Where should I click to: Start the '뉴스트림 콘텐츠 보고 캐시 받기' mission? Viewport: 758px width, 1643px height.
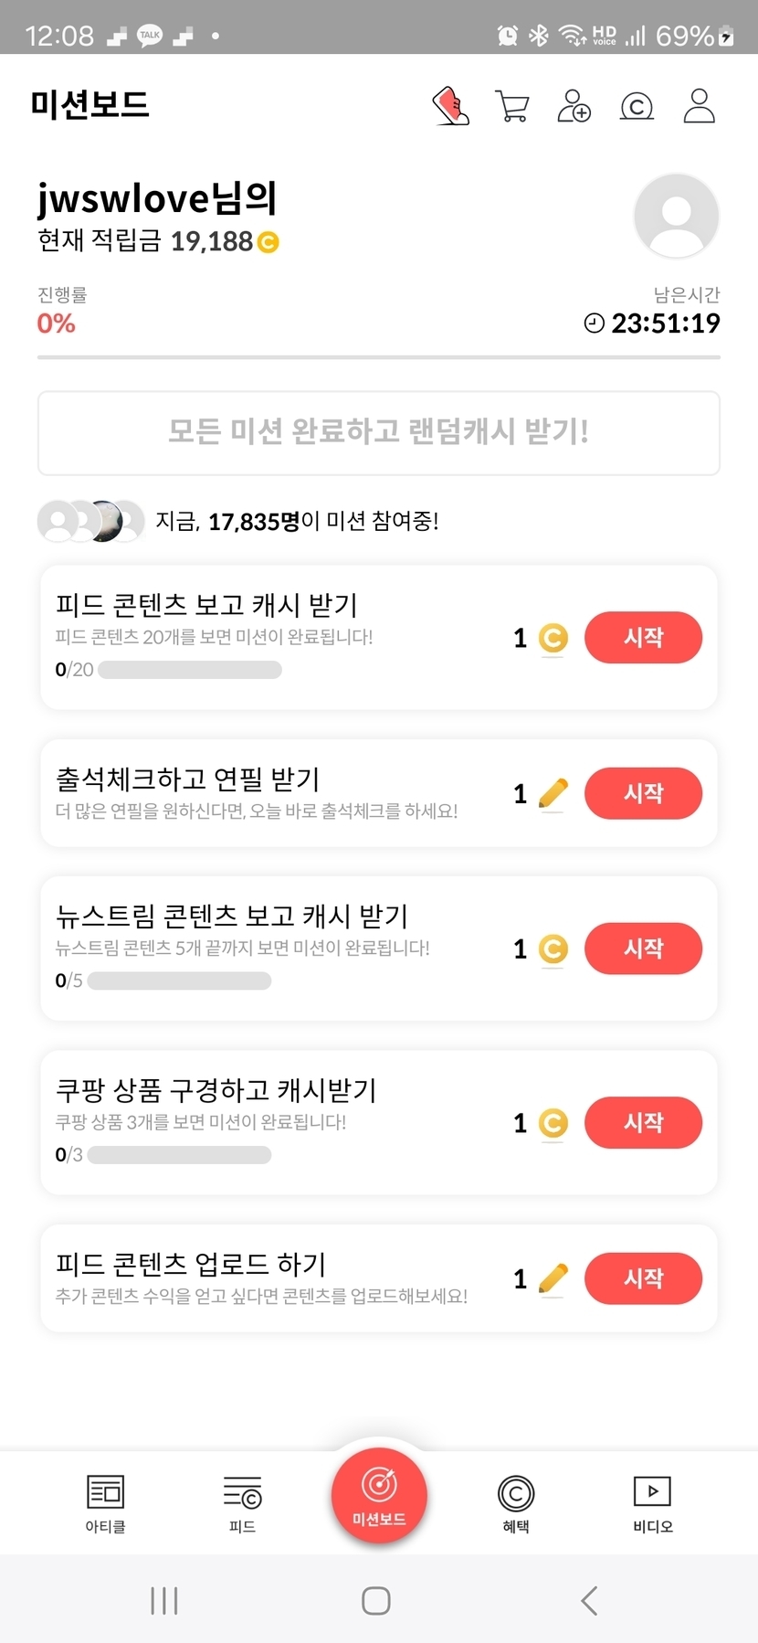(x=643, y=949)
